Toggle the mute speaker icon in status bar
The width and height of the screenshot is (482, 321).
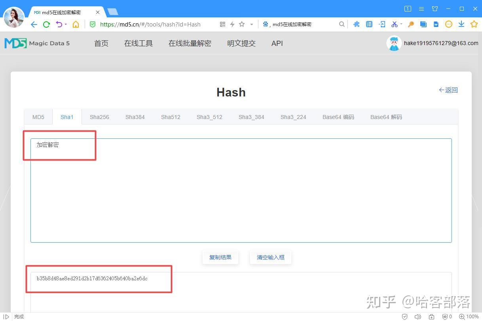[418, 316]
